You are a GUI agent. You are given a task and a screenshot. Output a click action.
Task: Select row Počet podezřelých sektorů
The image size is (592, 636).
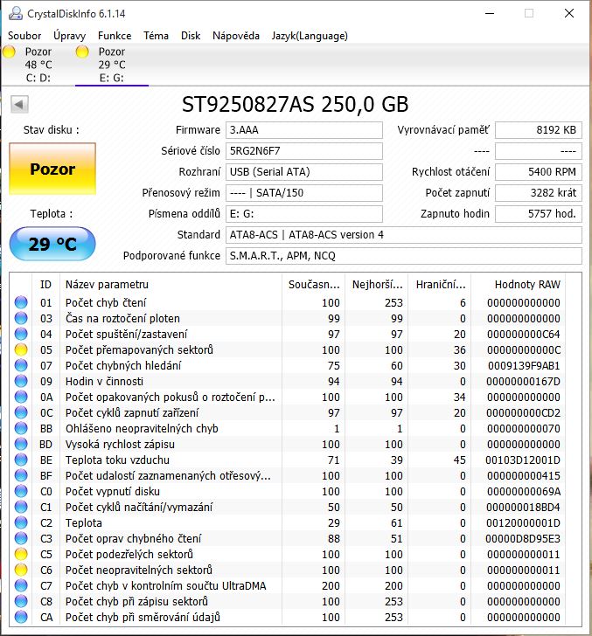[x=288, y=554]
